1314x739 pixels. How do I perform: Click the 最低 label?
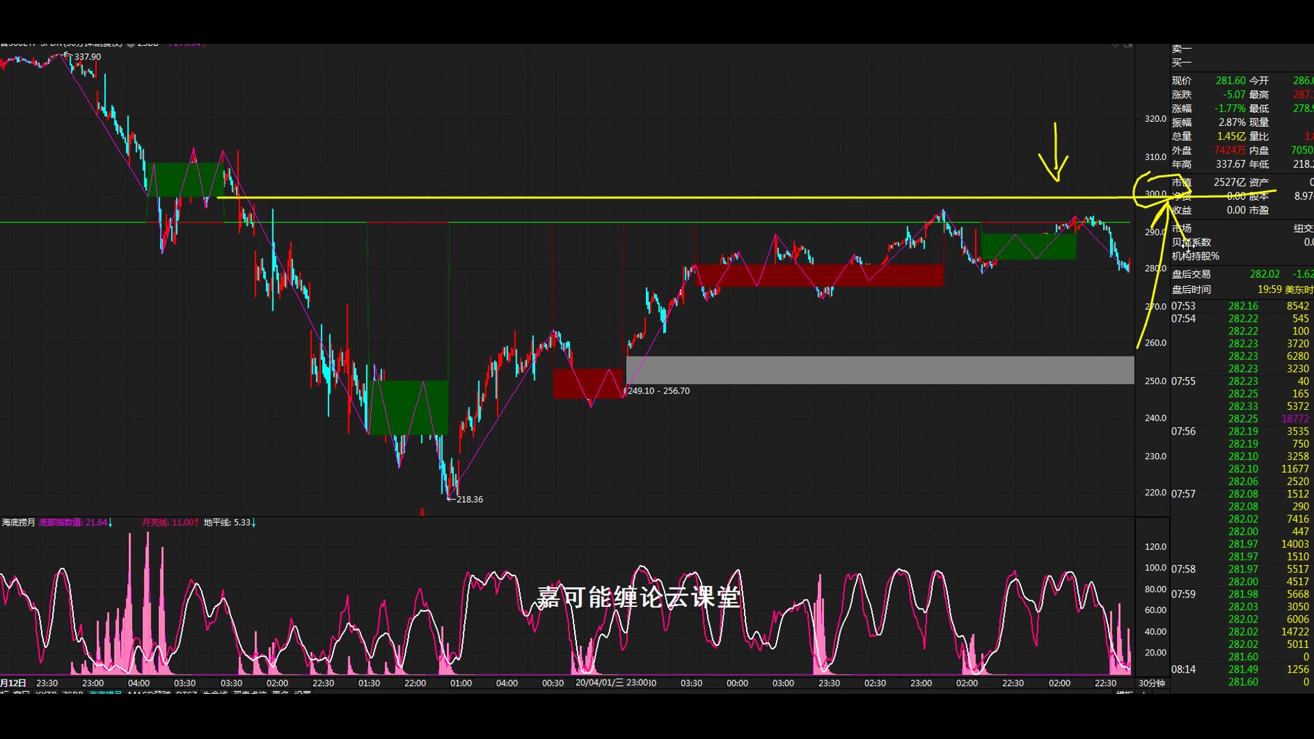(x=1259, y=109)
